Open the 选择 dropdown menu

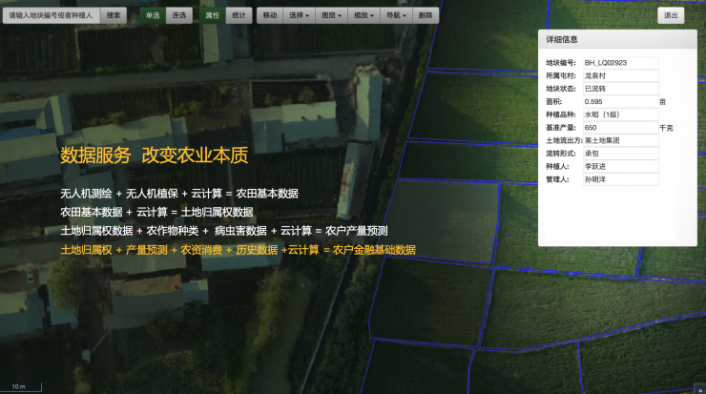(301, 15)
